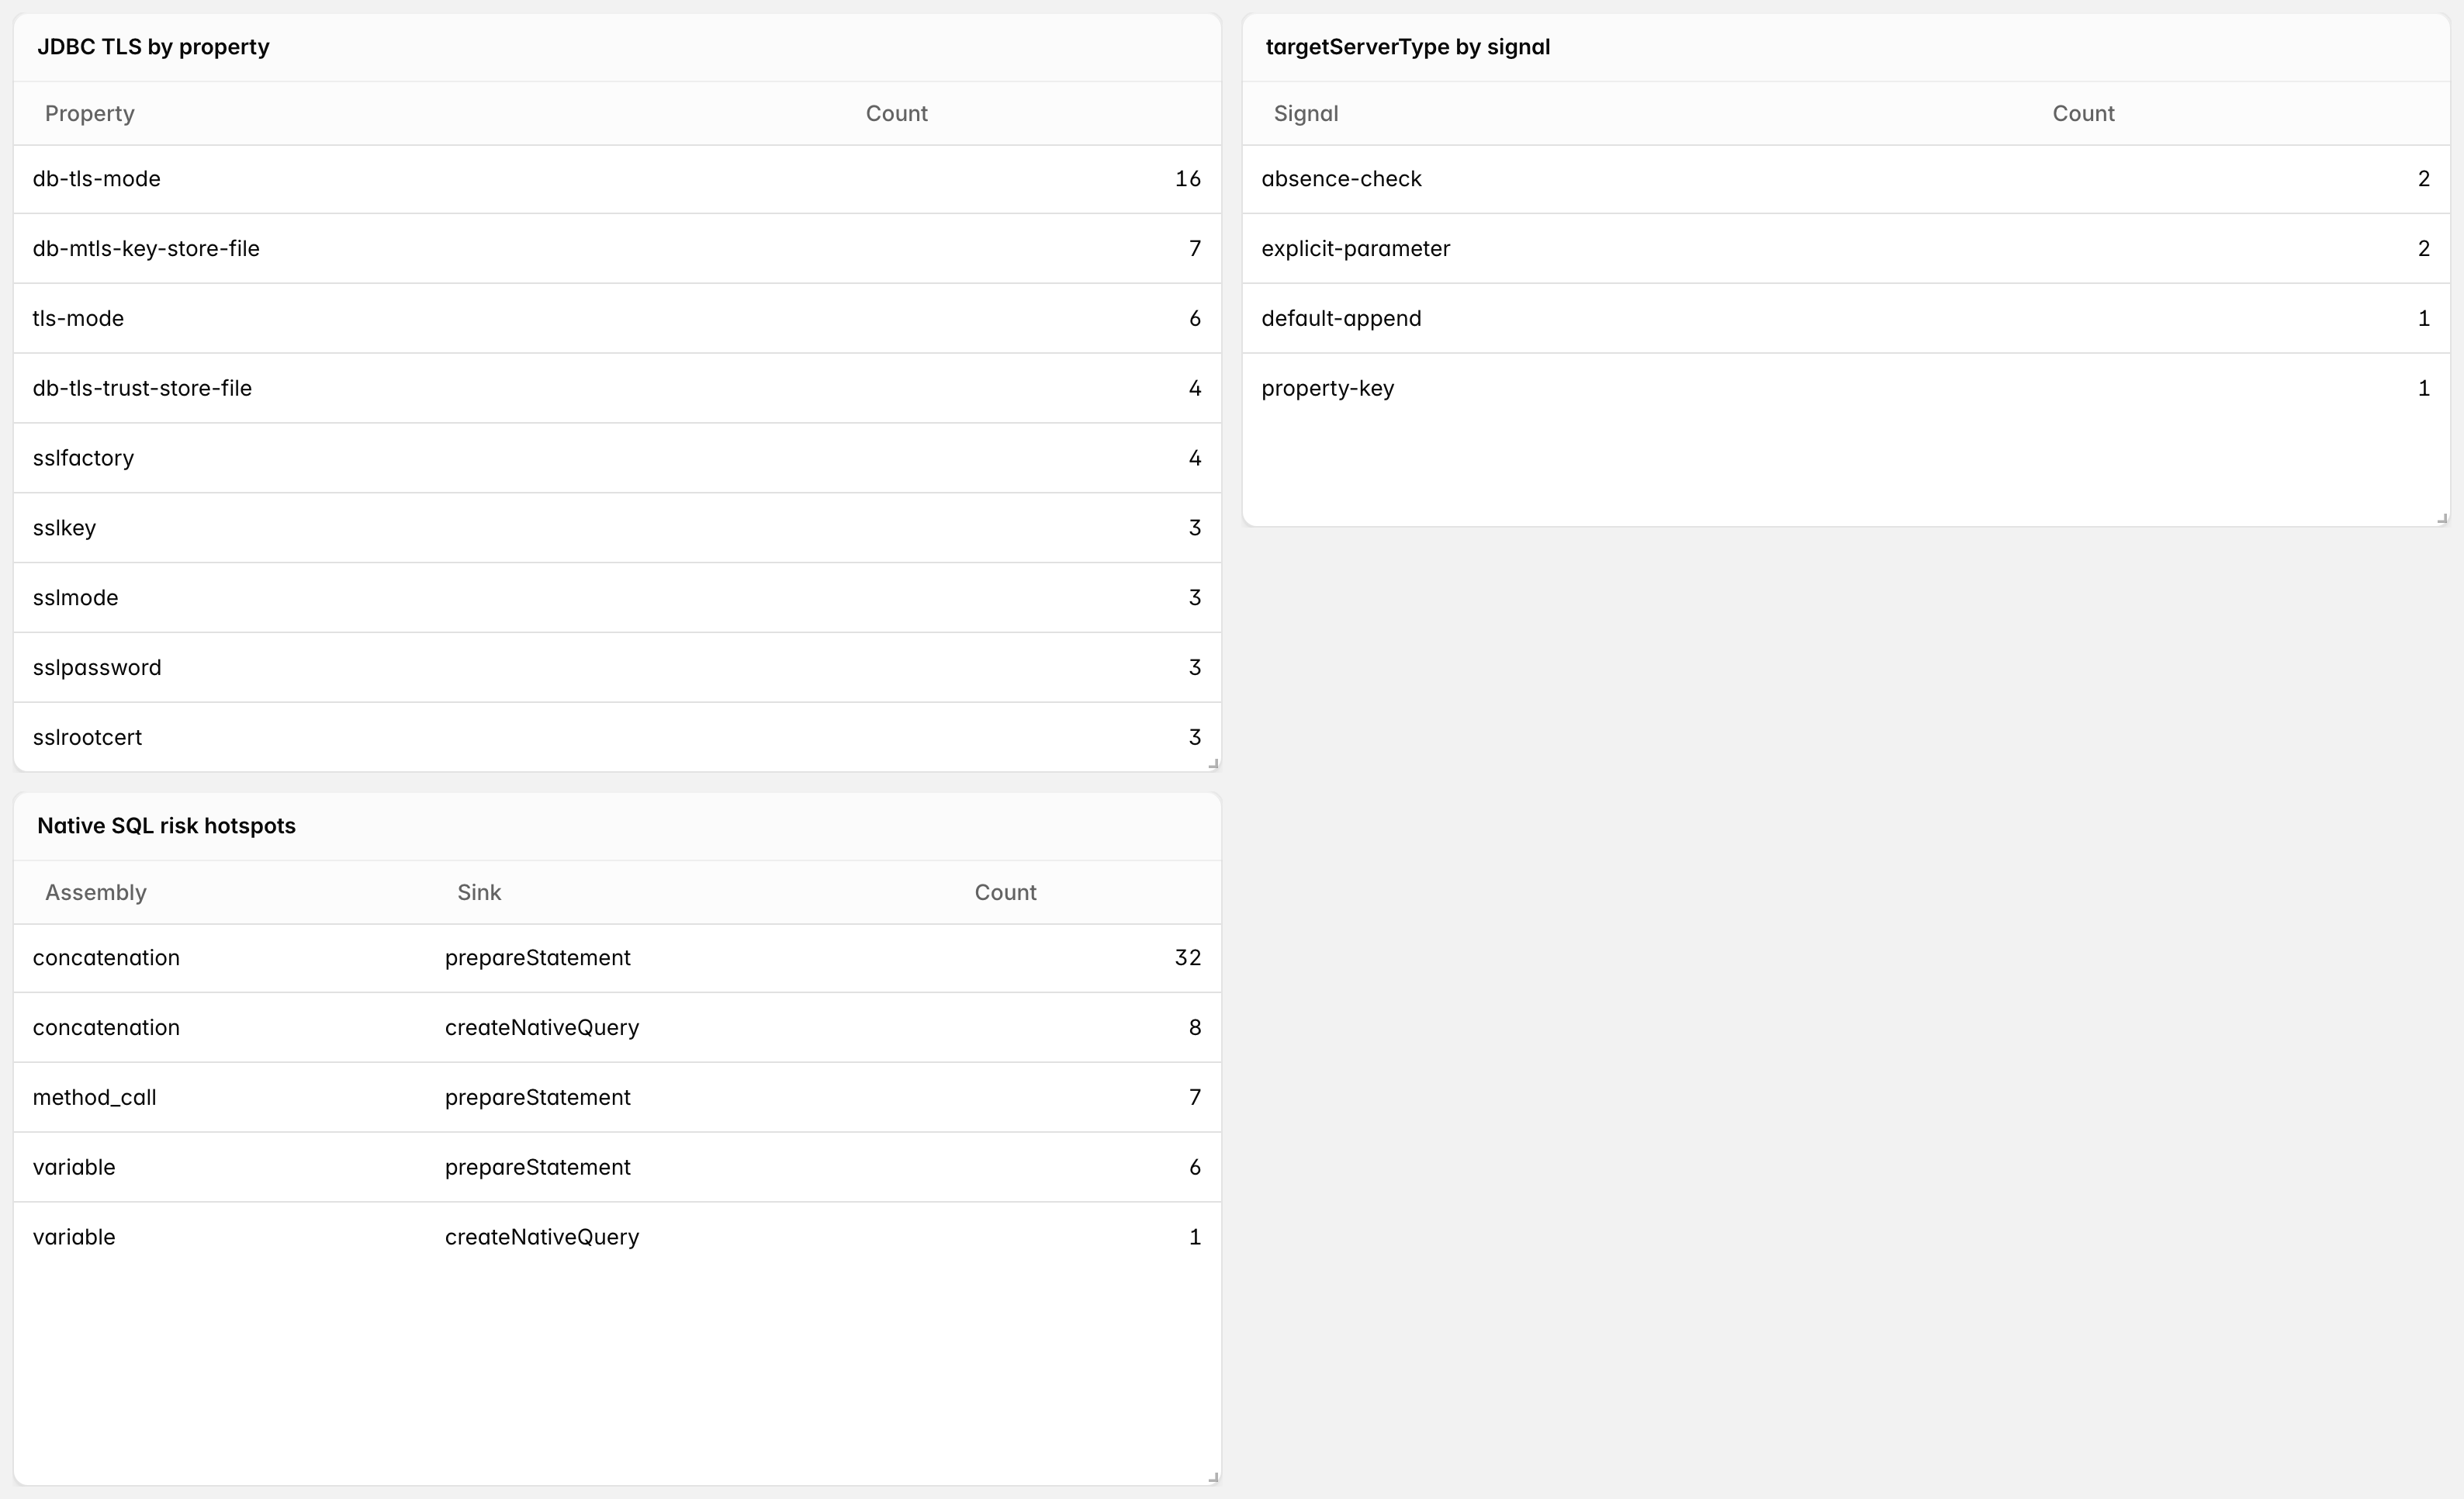This screenshot has height=1499, width=2464.
Task: Click the count 8 hotspot value
Action: (x=1195, y=1028)
